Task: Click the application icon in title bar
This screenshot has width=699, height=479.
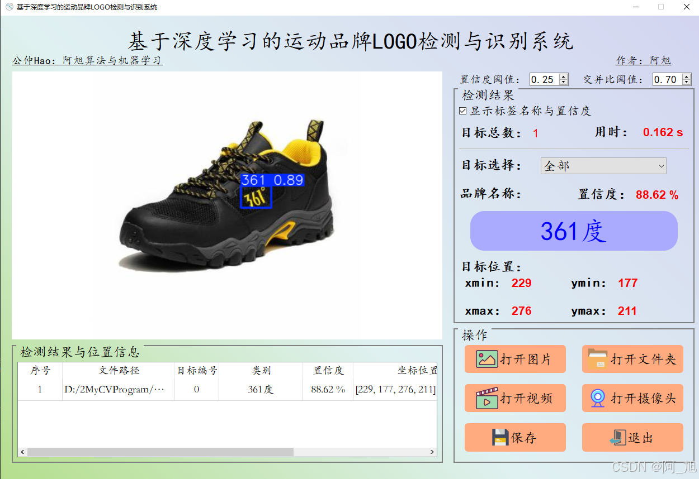Action: tap(9, 7)
